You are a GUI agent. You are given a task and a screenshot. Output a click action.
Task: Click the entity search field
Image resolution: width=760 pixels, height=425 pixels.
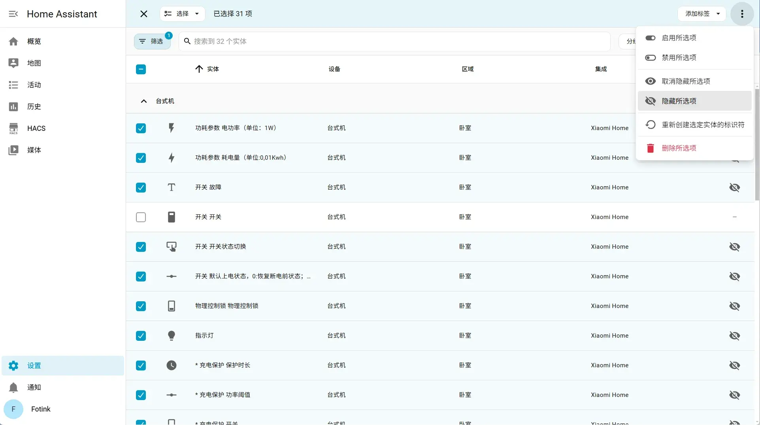point(394,42)
